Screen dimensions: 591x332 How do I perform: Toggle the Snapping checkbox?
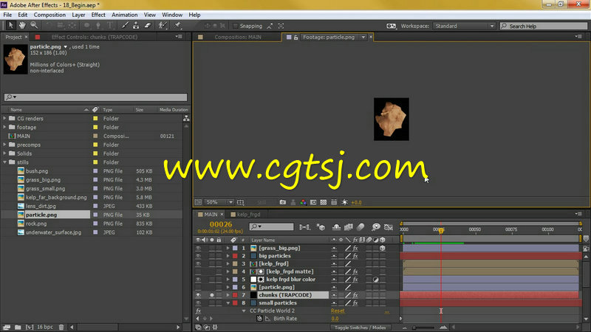coord(236,26)
